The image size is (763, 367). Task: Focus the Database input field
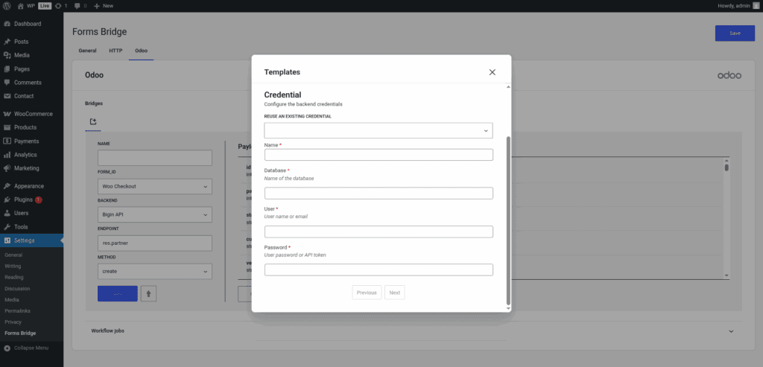click(379, 193)
